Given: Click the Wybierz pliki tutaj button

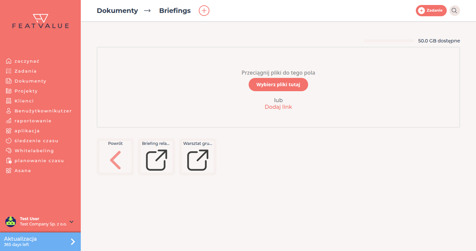Looking at the screenshot, I should 278,85.
